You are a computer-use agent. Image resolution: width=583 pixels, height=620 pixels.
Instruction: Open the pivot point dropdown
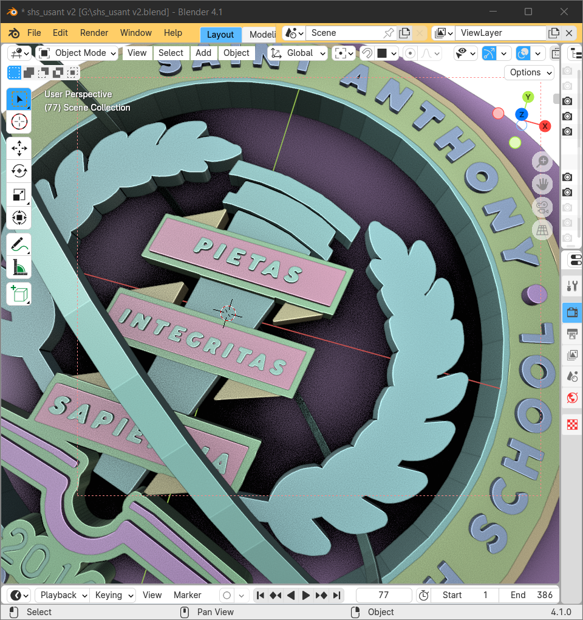(343, 53)
